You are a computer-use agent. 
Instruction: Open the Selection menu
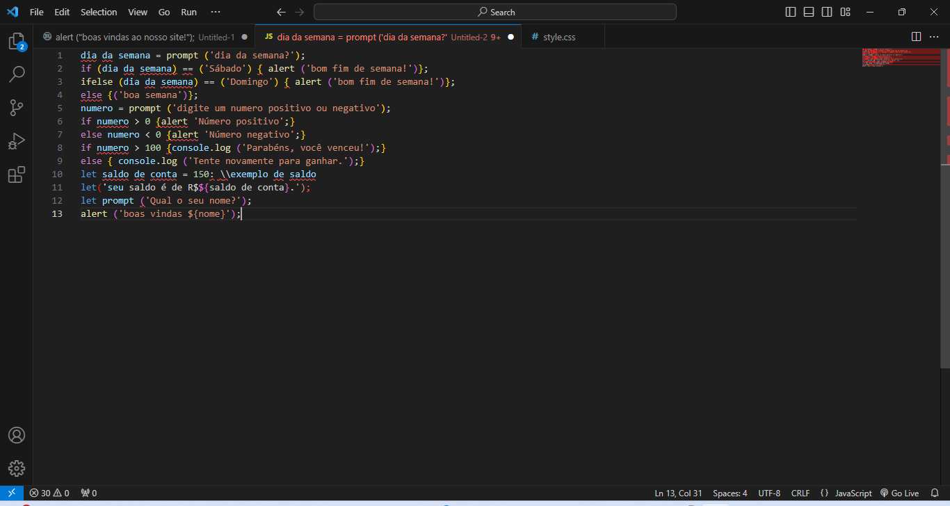[99, 12]
